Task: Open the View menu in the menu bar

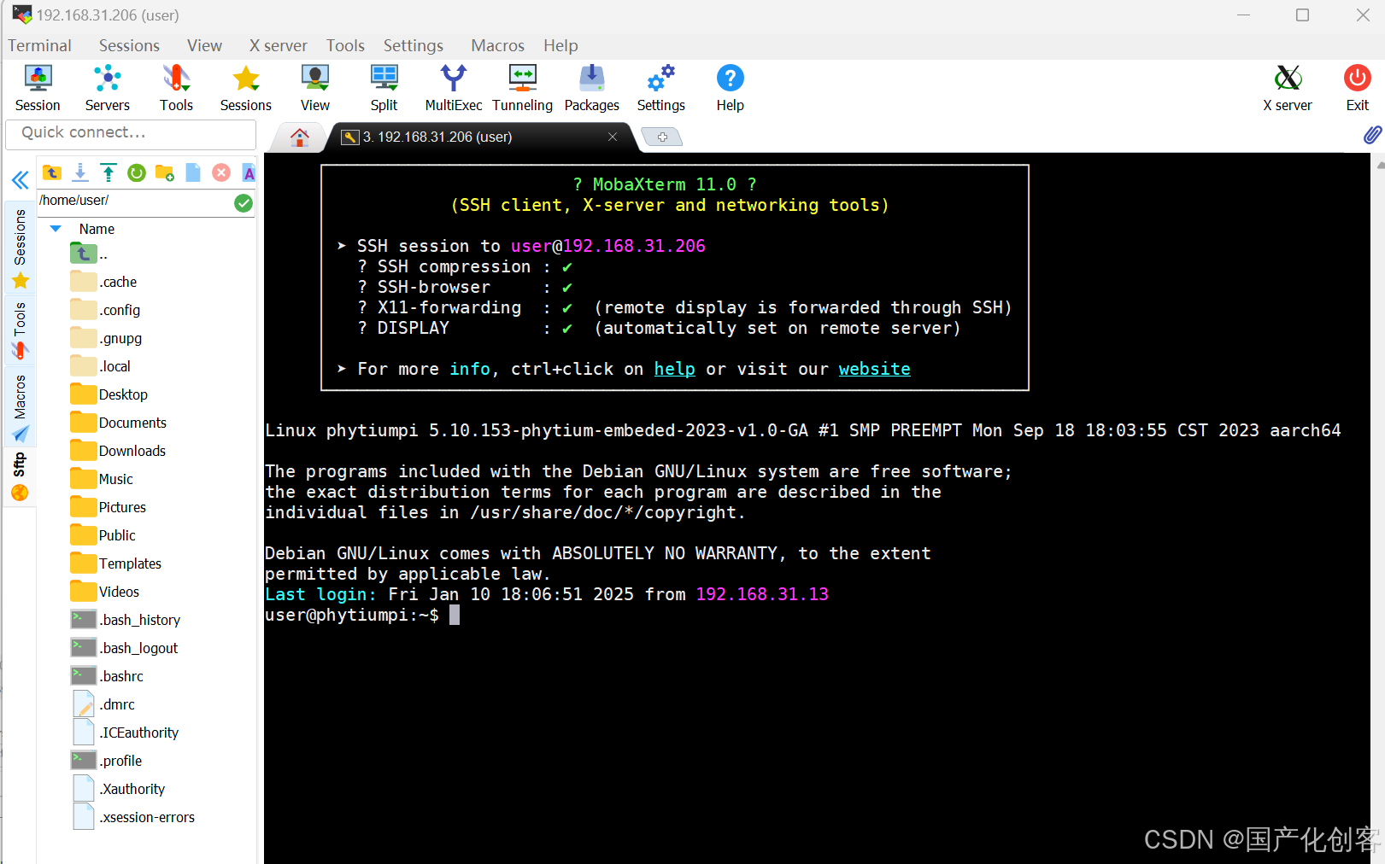Action: (204, 45)
